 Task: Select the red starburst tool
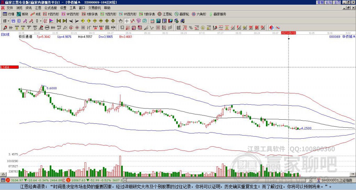pos(77,28)
